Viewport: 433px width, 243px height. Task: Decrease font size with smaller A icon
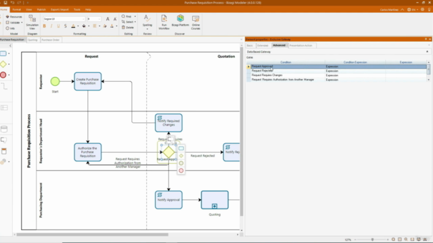pos(115,19)
